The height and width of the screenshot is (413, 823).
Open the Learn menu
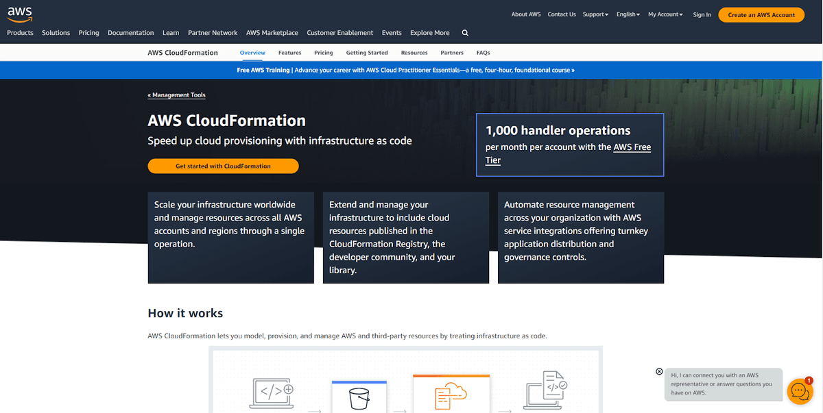point(171,33)
